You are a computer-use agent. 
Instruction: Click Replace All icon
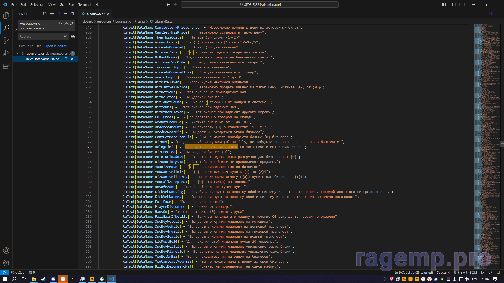pyautogui.click(x=73, y=36)
